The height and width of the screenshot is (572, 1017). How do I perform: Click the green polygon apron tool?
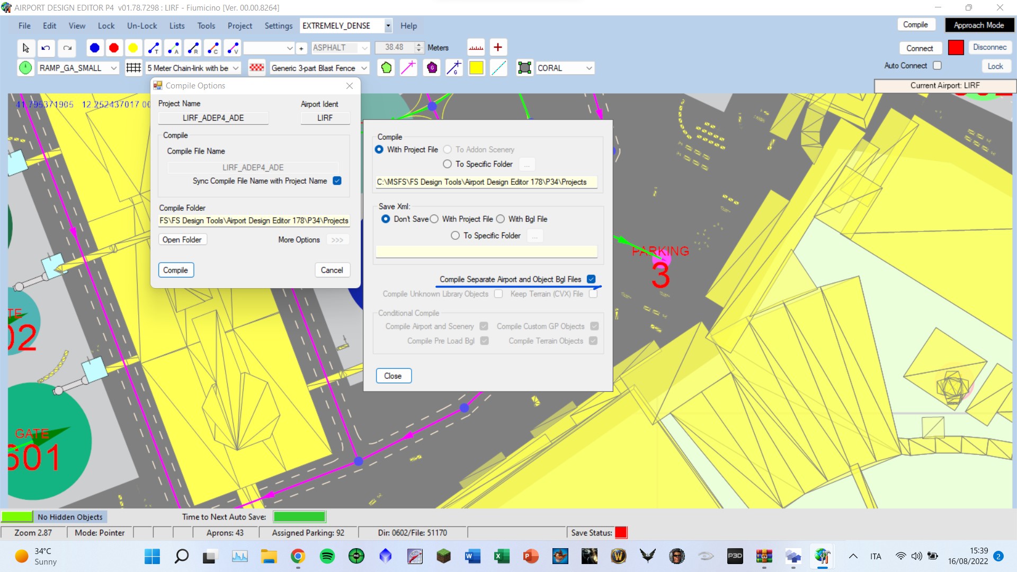(386, 68)
